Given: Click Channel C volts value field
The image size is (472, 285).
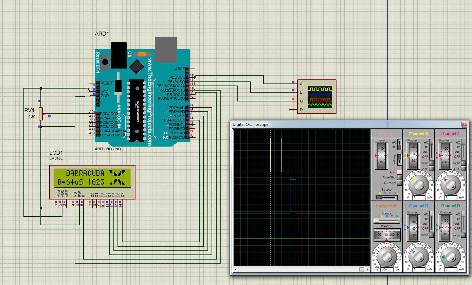Looking at the screenshot, I should [x=450, y=197].
